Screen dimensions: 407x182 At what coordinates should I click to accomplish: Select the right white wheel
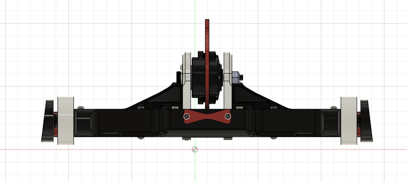[x=349, y=121]
